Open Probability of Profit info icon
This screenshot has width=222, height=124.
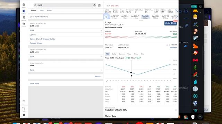176,110
